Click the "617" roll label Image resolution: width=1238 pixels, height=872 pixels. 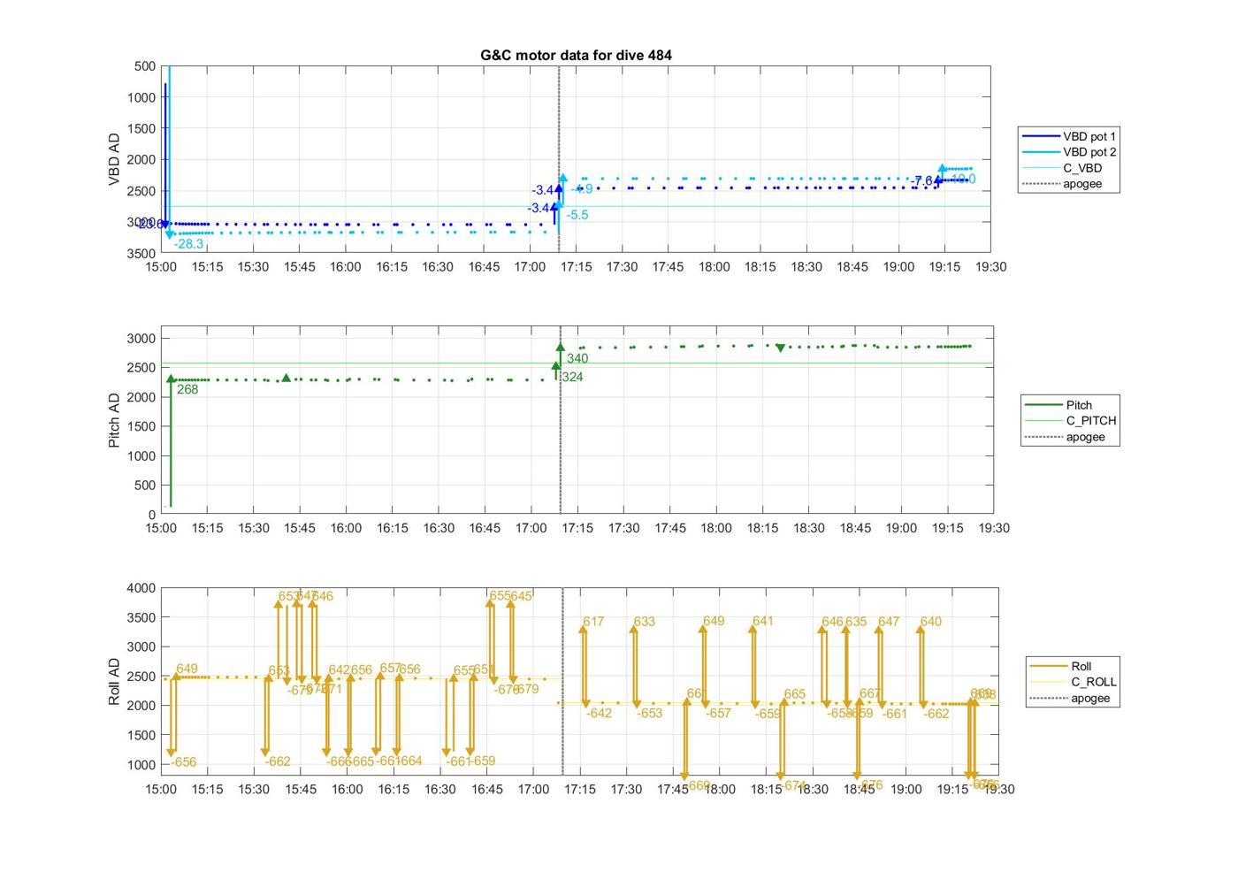(x=593, y=622)
